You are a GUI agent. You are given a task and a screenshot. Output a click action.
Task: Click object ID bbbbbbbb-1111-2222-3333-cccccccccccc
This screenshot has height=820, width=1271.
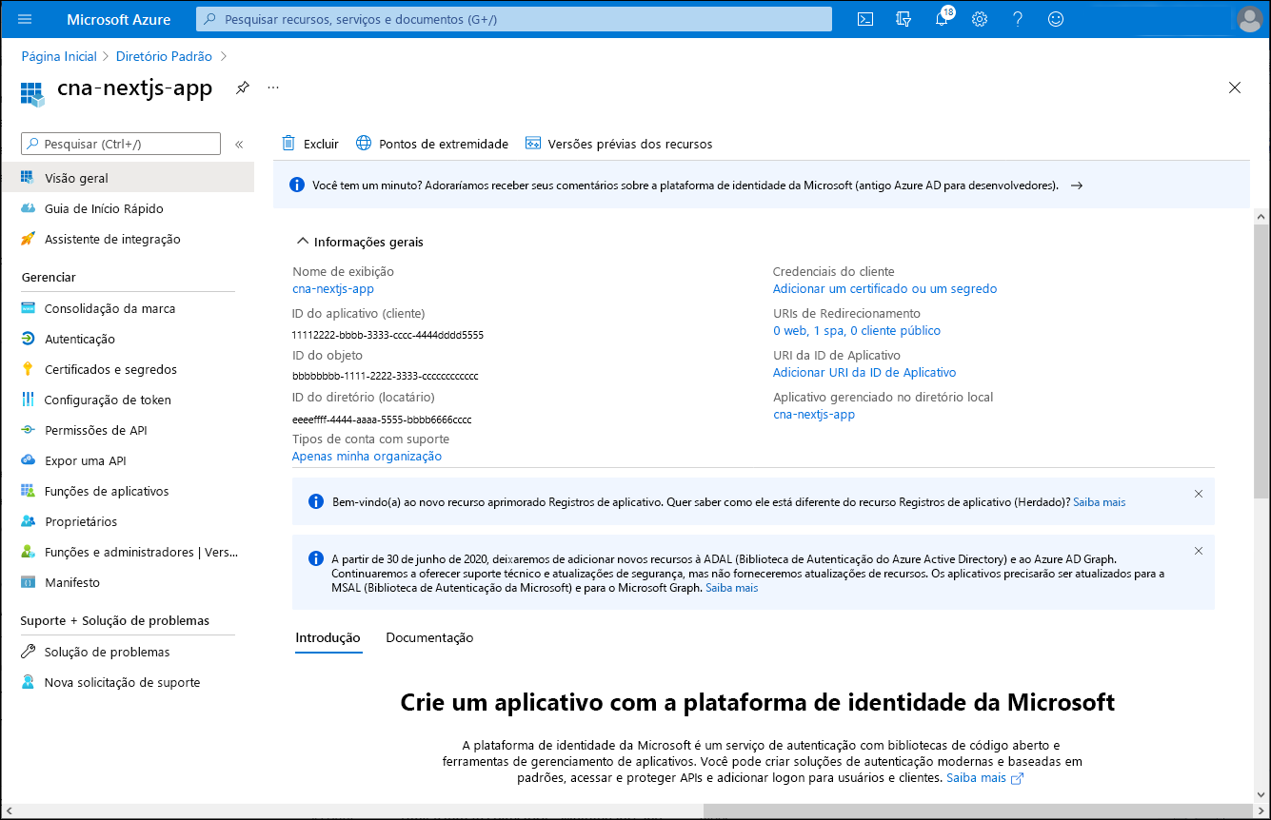point(385,377)
